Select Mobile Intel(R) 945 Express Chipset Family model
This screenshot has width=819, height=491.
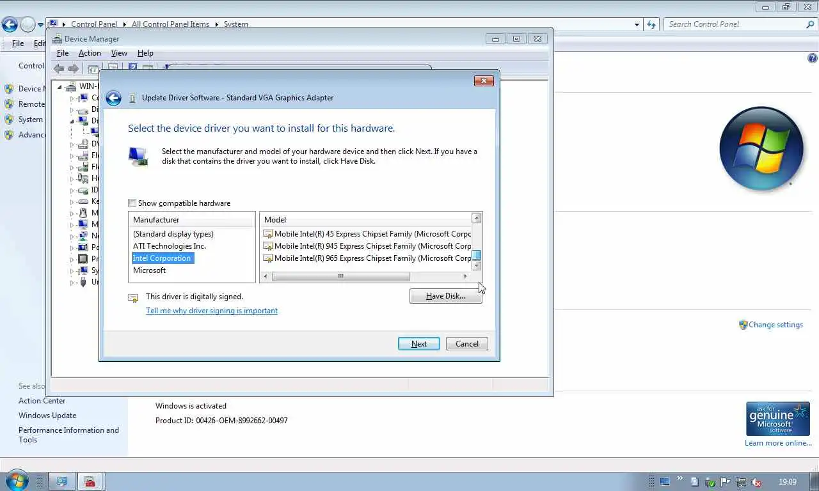coord(367,246)
